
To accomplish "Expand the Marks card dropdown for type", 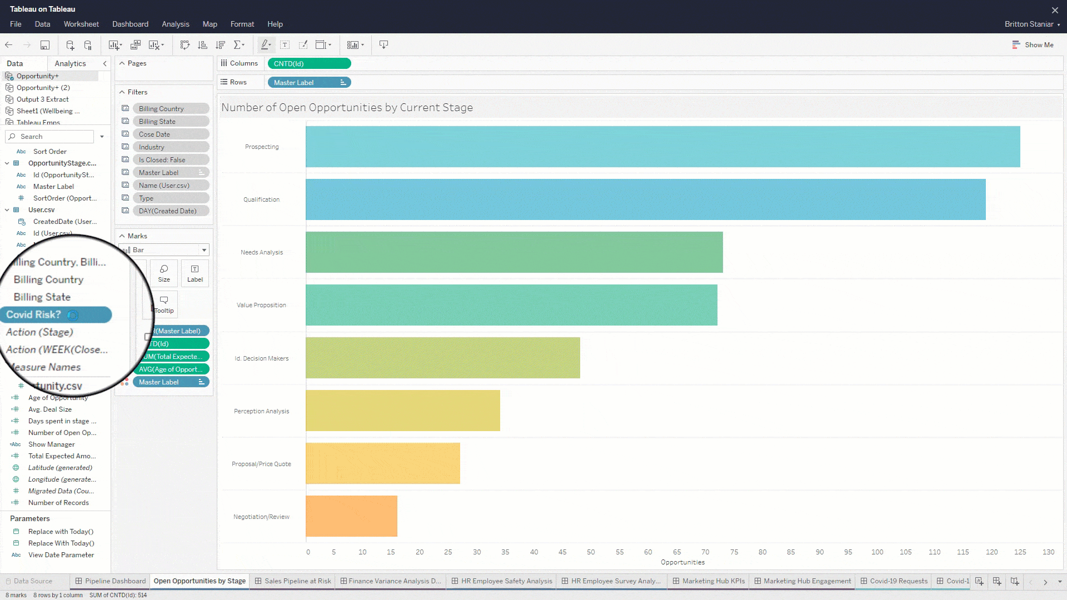I will [204, 250].
